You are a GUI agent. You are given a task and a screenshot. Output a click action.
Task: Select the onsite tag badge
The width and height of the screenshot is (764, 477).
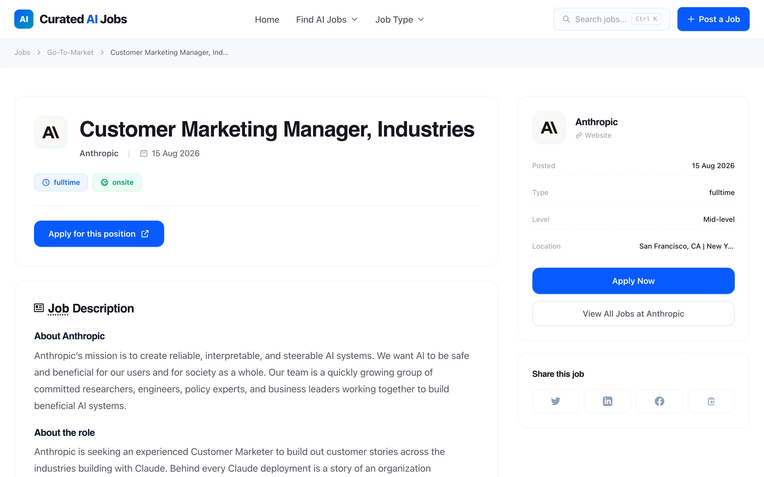point(117,182)
